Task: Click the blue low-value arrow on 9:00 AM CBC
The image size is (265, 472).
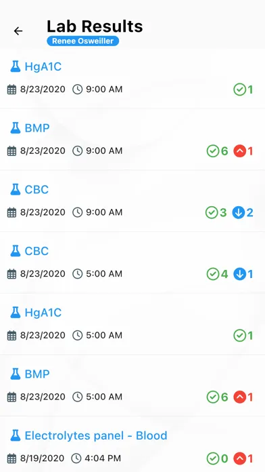Action: [x=238, y=212]
